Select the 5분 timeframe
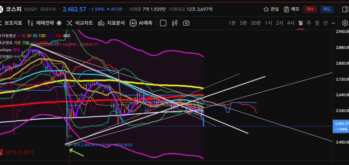This screenshot has height=165, width=349. [x=243, y=23]
